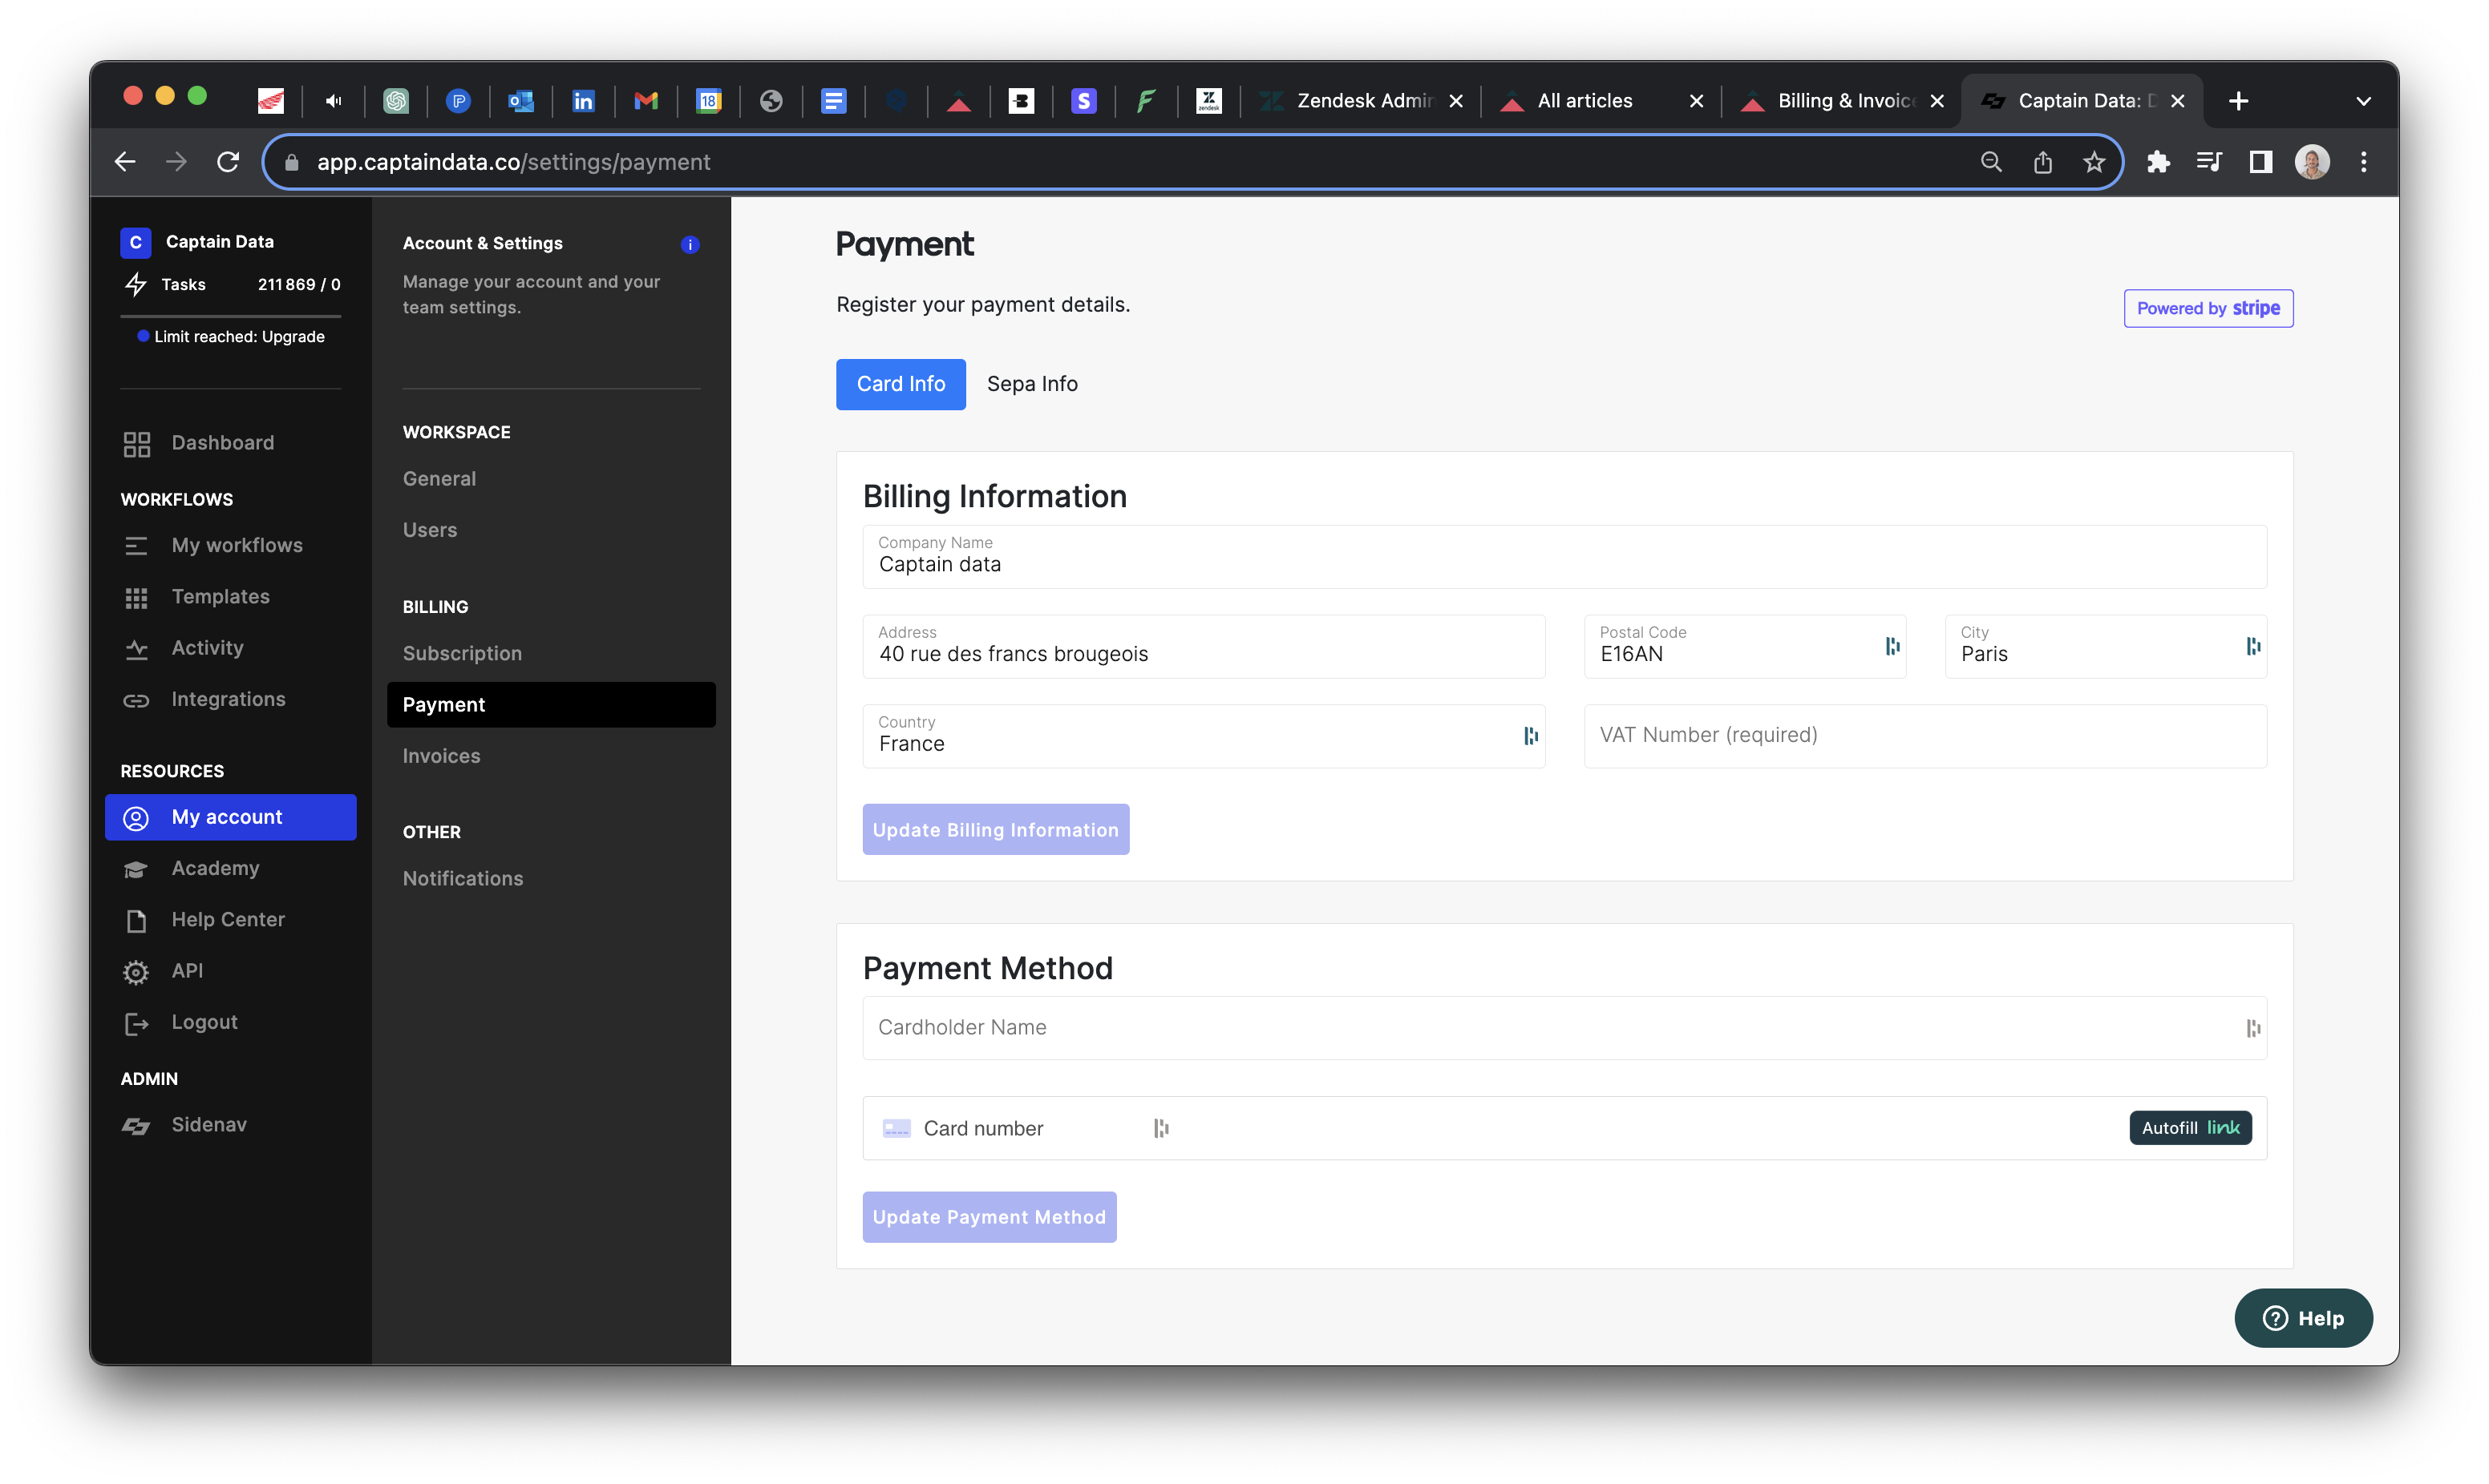Click the Update Billing Information button
Image resolution: width=2489 pixels, height=1484 pixels.
995,830
